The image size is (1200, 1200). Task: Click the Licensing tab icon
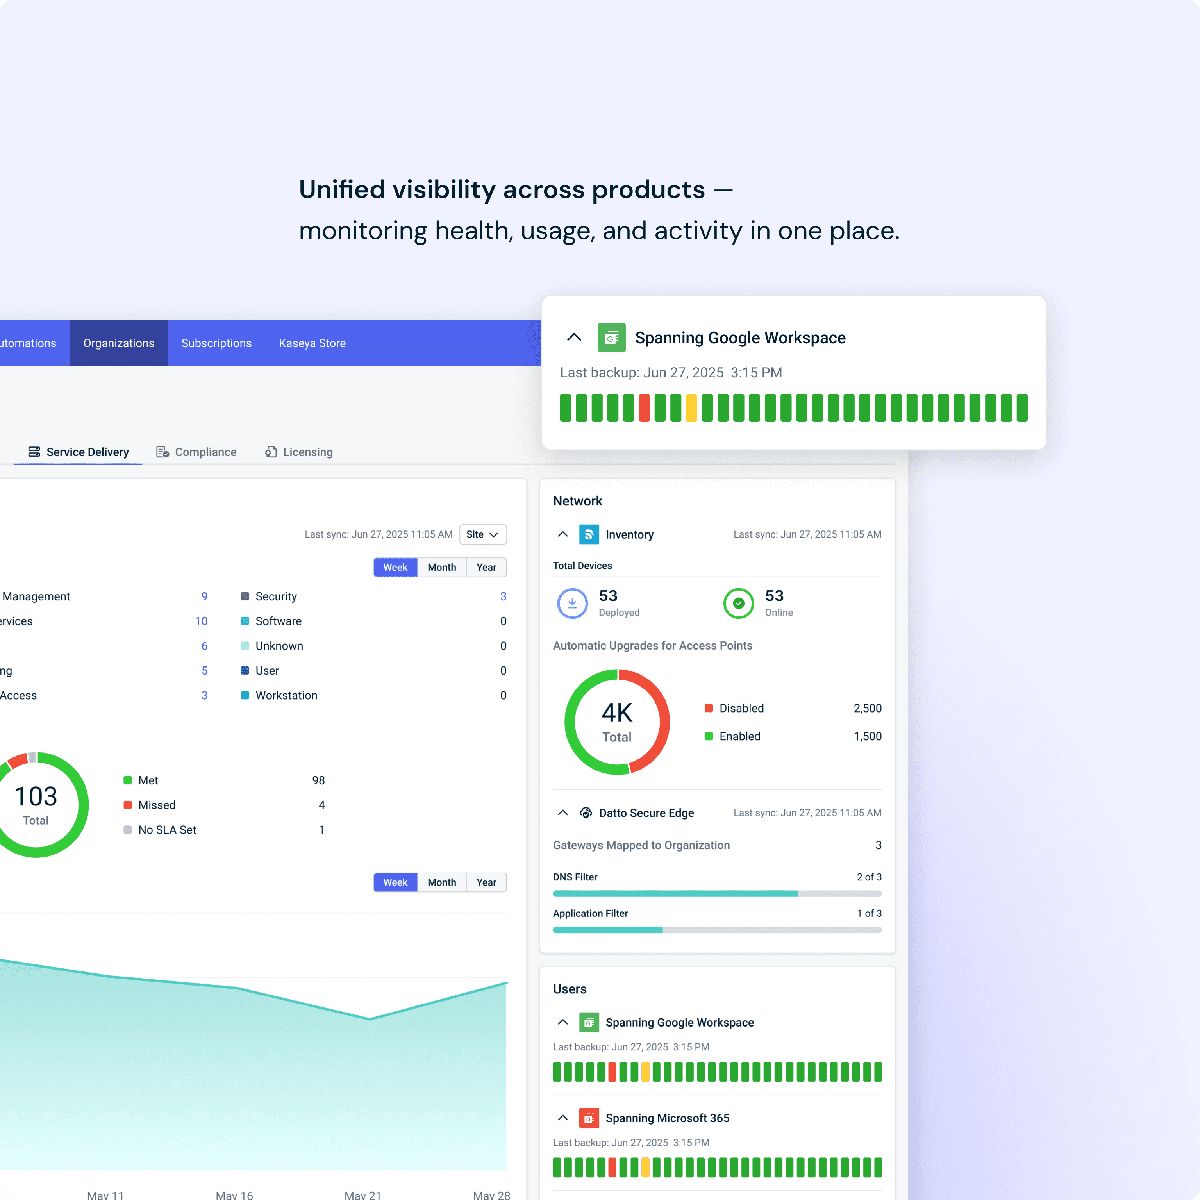click(271, 452)
